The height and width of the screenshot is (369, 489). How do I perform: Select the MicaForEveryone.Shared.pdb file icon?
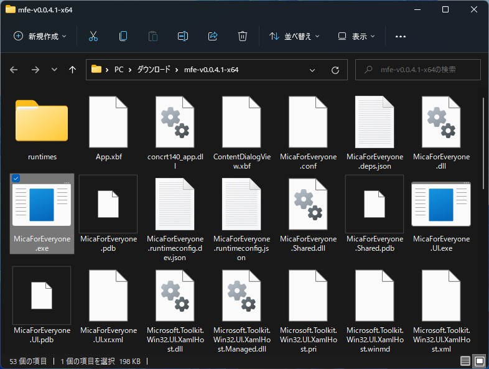(x=375, y=204)
